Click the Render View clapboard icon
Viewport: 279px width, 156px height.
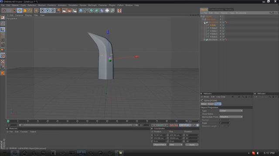point(64,10)
